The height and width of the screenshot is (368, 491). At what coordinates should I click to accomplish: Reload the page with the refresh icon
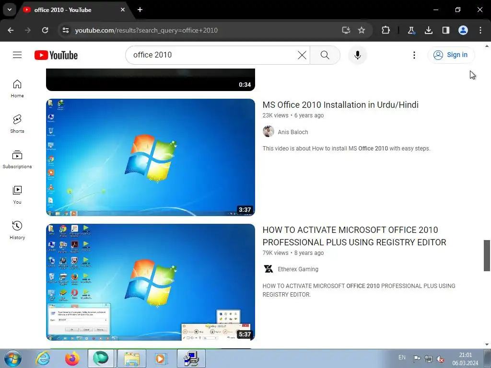pyautogui.click(x=45, y=30)
